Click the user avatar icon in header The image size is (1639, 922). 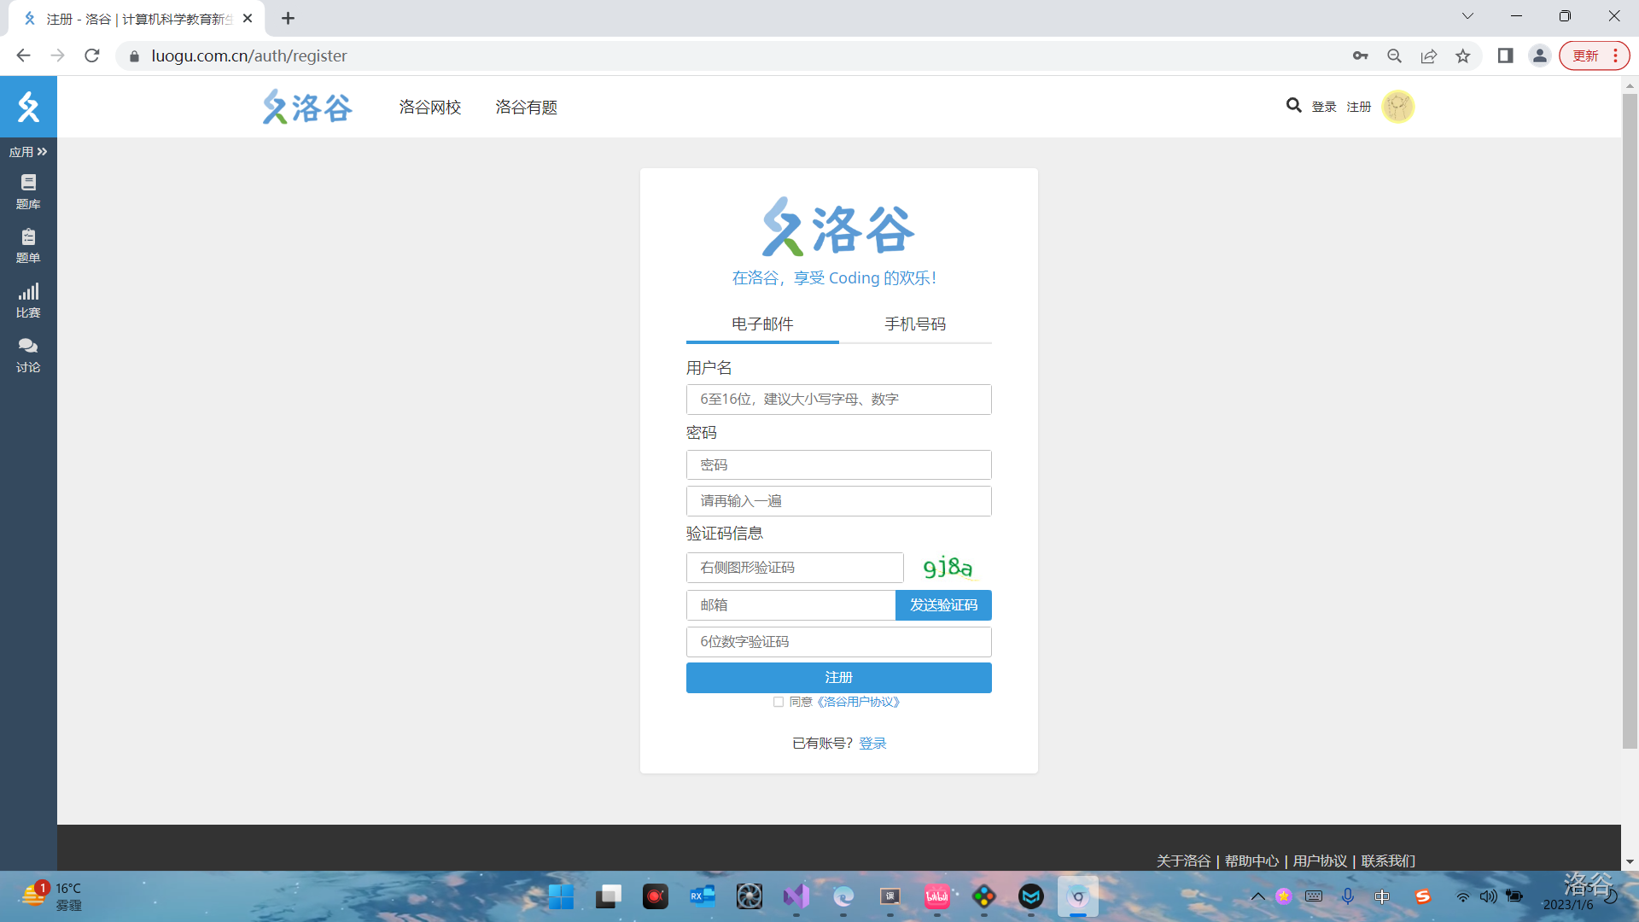(1397, 107)
